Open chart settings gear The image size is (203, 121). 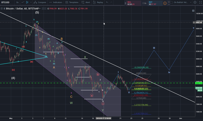pyautogui.click(x=195, y=2)
